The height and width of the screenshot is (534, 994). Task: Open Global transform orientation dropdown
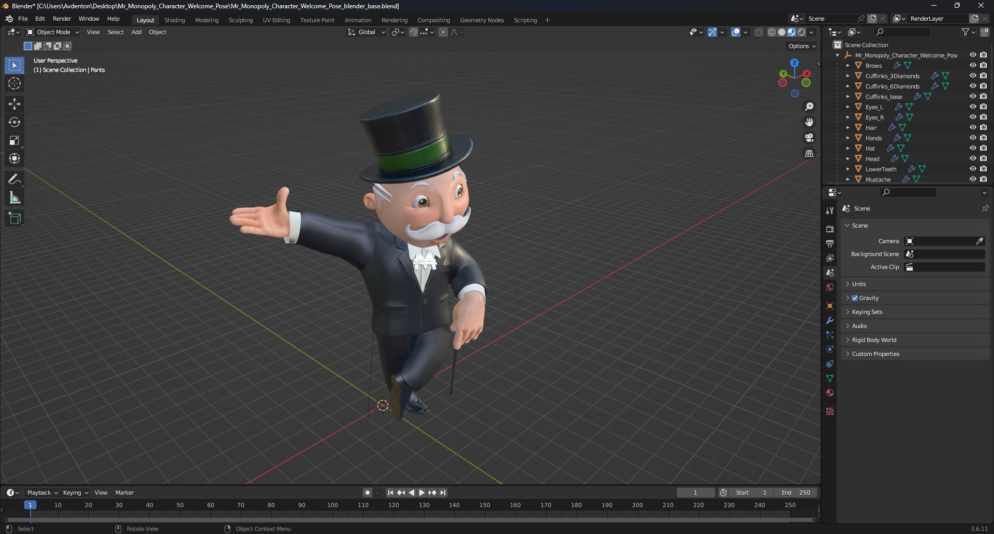point(366,32)
